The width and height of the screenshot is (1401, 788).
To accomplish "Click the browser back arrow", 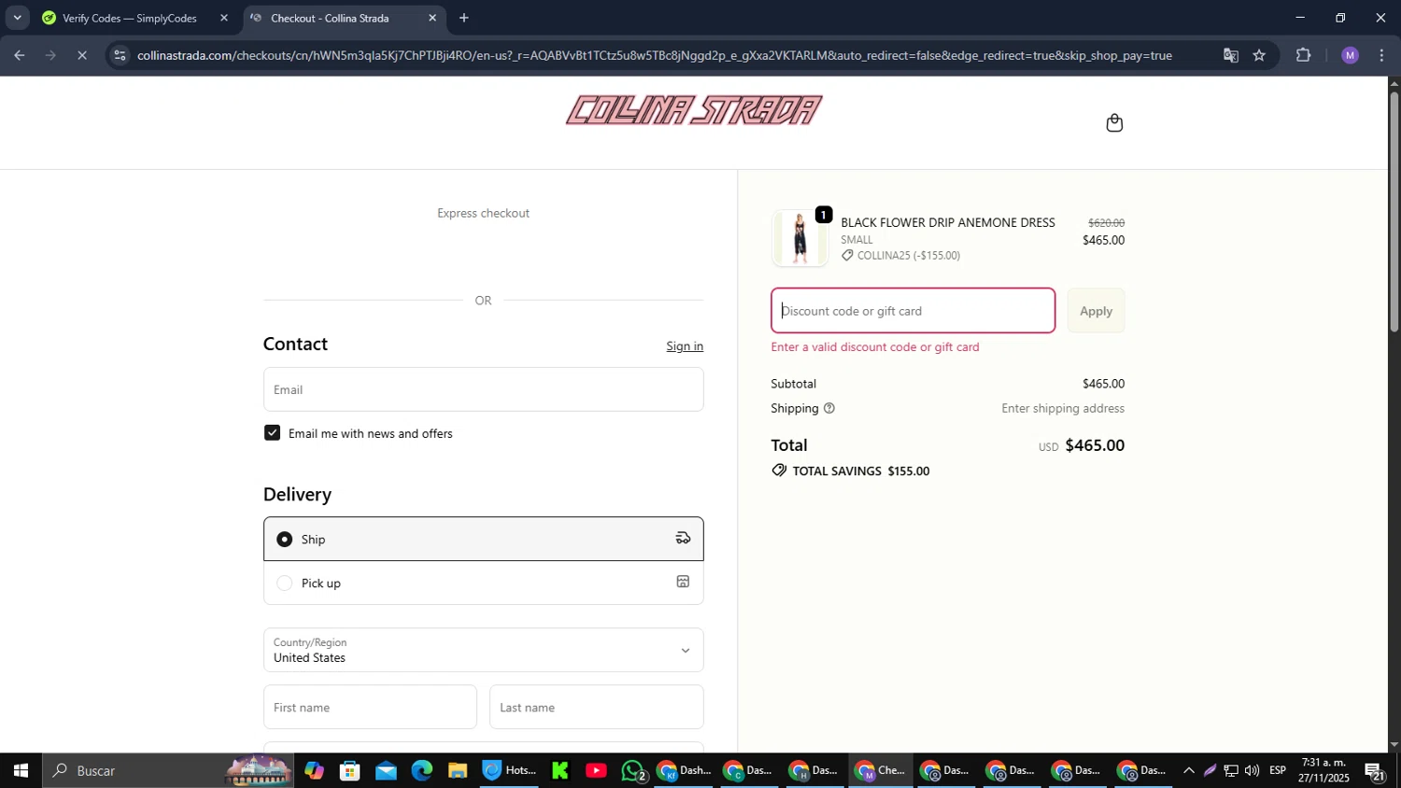I will [x=20, y=55].
